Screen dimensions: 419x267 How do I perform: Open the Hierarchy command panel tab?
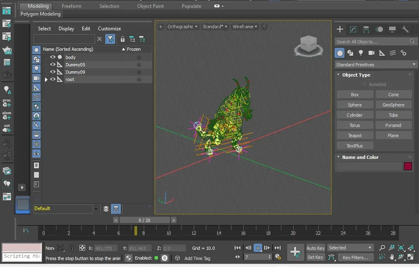[x=366, y=29]
